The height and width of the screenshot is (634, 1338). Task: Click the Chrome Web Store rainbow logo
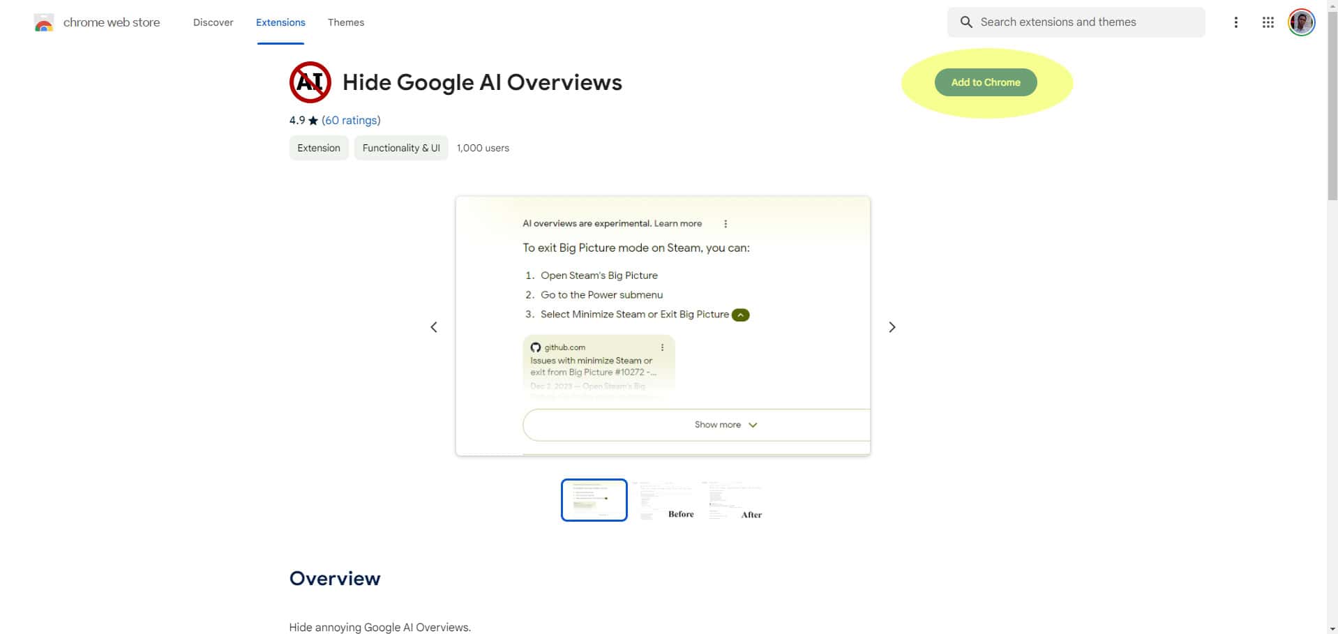(x=43, y=23)
